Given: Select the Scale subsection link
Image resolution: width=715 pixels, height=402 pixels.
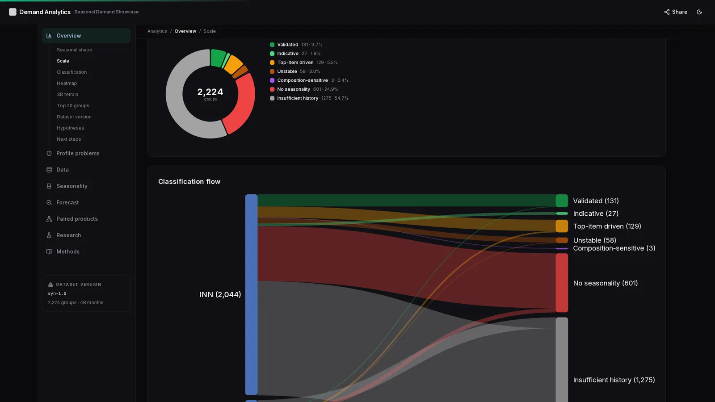Looking at the screenshot, I should pyautogui.click(x=63, y=61).
